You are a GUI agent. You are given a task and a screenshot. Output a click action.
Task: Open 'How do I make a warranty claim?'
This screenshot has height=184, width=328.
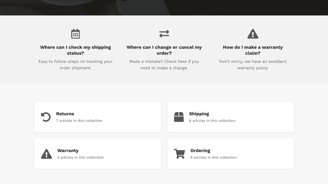click(253, 50)
